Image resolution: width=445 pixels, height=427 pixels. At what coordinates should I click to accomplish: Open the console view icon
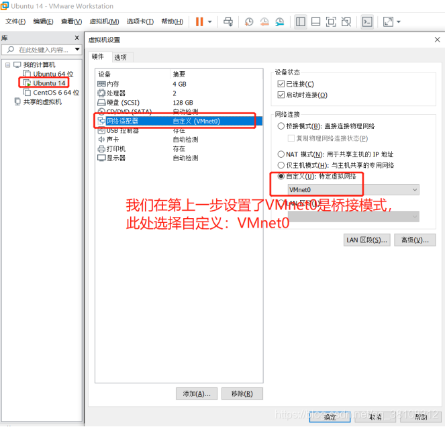(367, 21)
